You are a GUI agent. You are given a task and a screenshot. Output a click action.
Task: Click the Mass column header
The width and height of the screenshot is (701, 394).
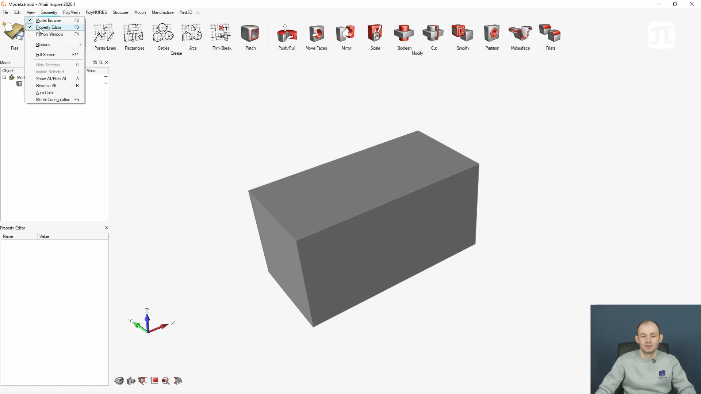pos(97,71)
